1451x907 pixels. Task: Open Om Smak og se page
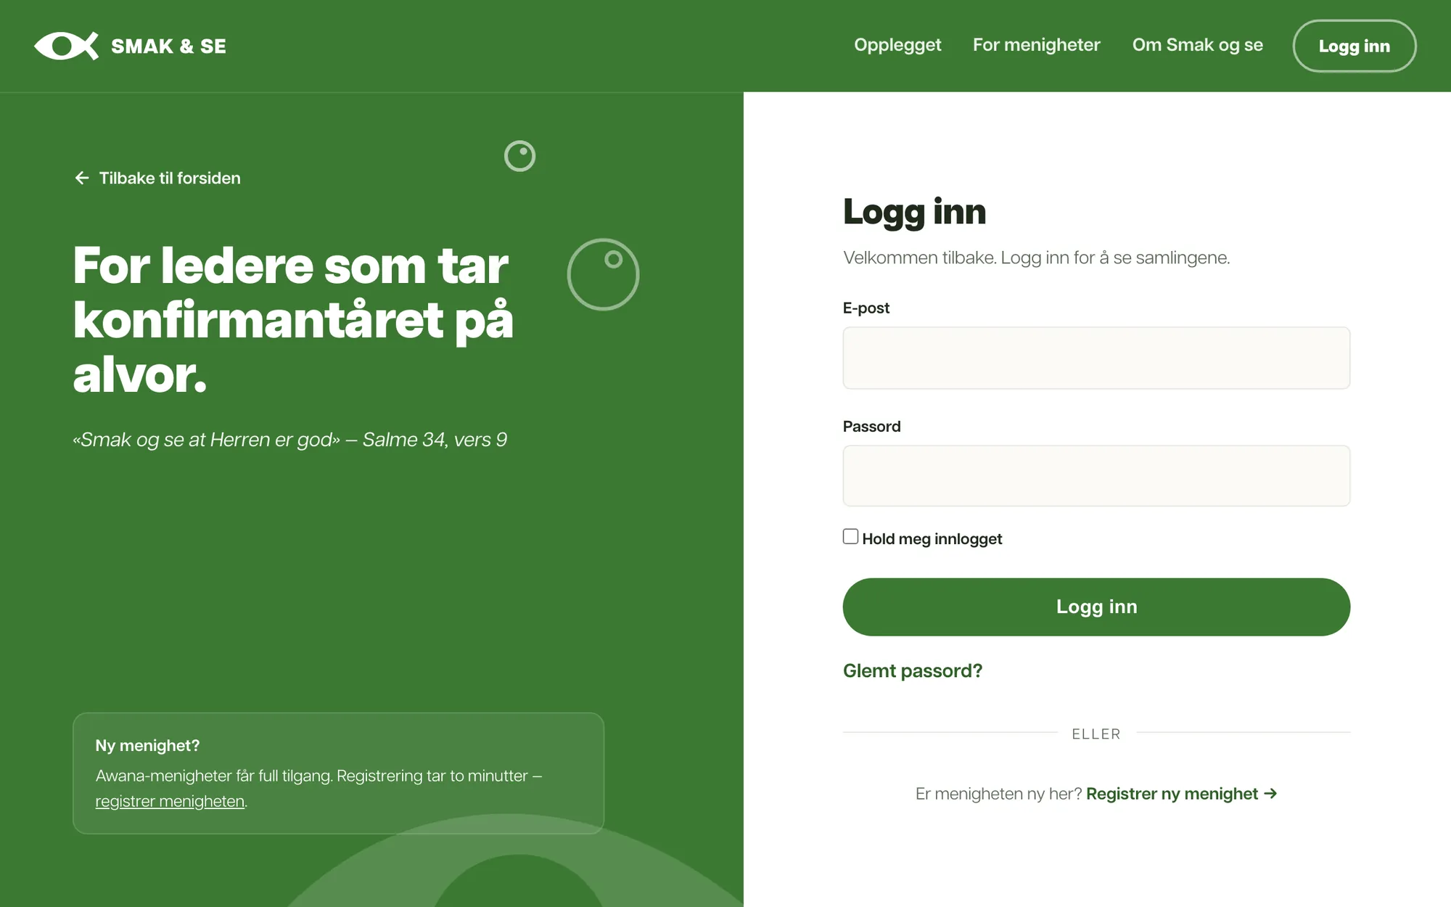coord(1197,45)
